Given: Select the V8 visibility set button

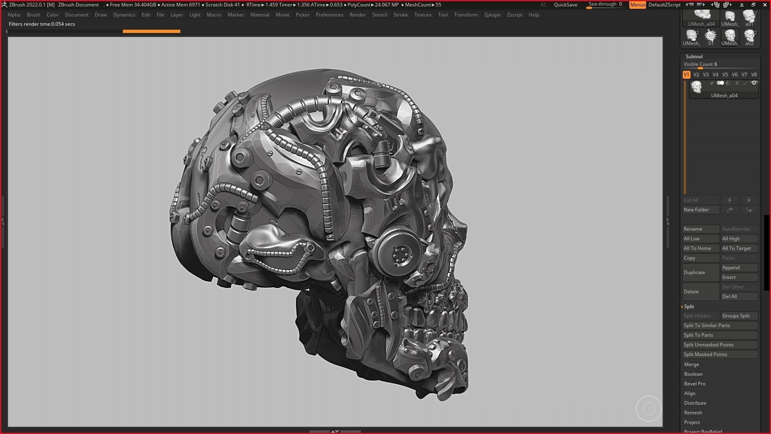Looking at the screenshot, I should 754,75.
